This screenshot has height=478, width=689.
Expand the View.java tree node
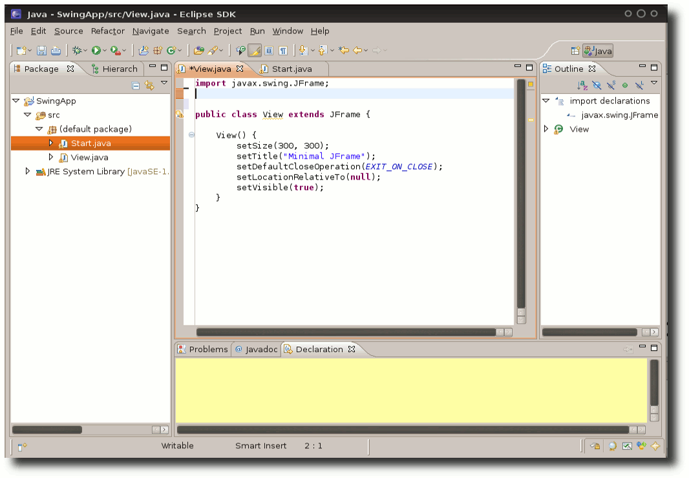coord(50,157)
